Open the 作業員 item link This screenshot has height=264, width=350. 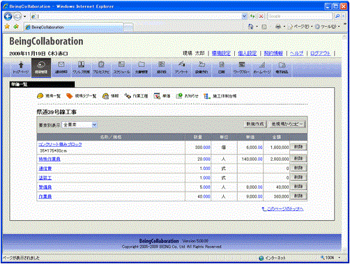(x=45, y=196)
